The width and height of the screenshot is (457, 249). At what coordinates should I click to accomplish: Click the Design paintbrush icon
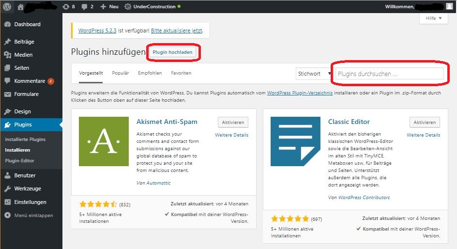tap(8, 112)
